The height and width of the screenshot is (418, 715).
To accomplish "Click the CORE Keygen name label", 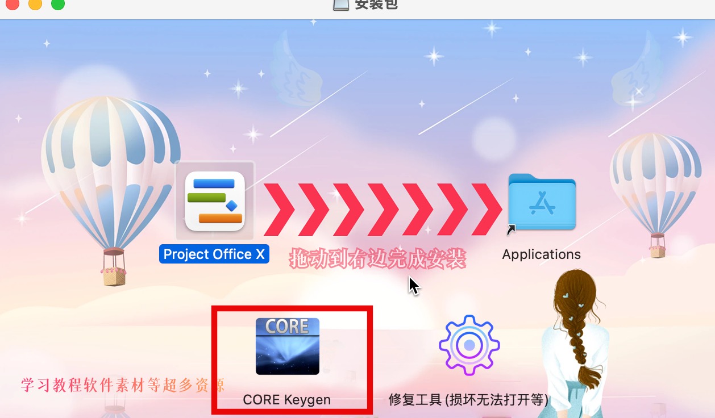I will point(287,399).
